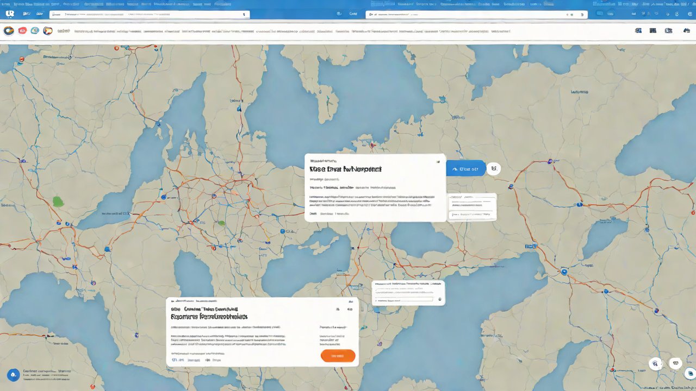Click the leftmost dark icon in the right toolbar group
Image resolution: width=696 pixels, height=391 pixels.
click(x=638, y=31)
